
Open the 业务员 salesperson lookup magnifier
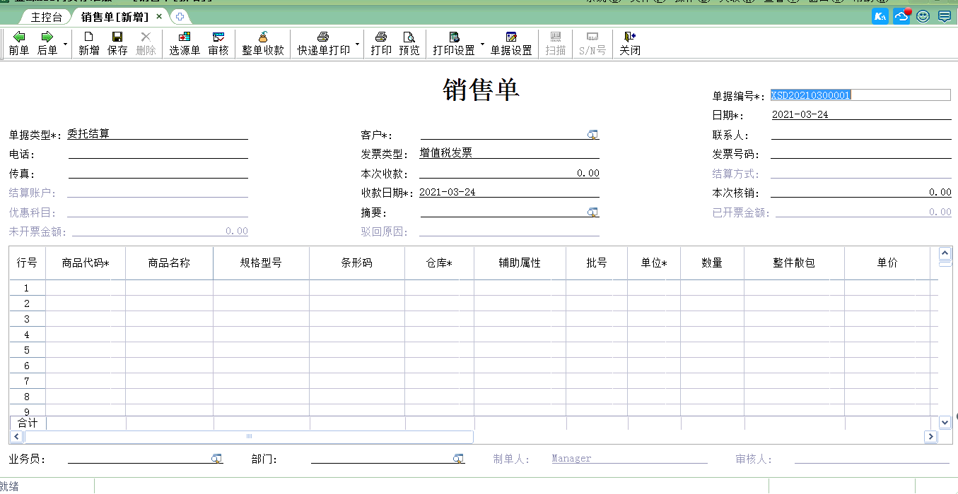pyautogui.click(x=218, y=458)
